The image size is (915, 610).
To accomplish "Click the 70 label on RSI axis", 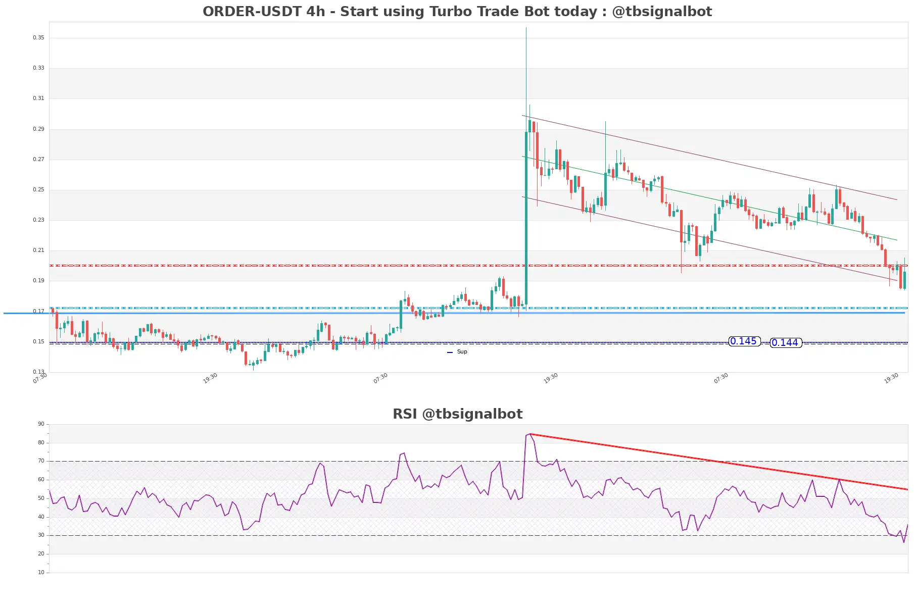I will click(x=41, y=461).
